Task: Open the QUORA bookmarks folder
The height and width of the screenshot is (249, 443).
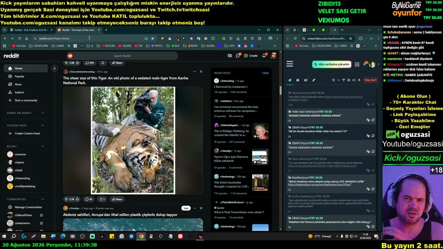Action: point(208,46)
